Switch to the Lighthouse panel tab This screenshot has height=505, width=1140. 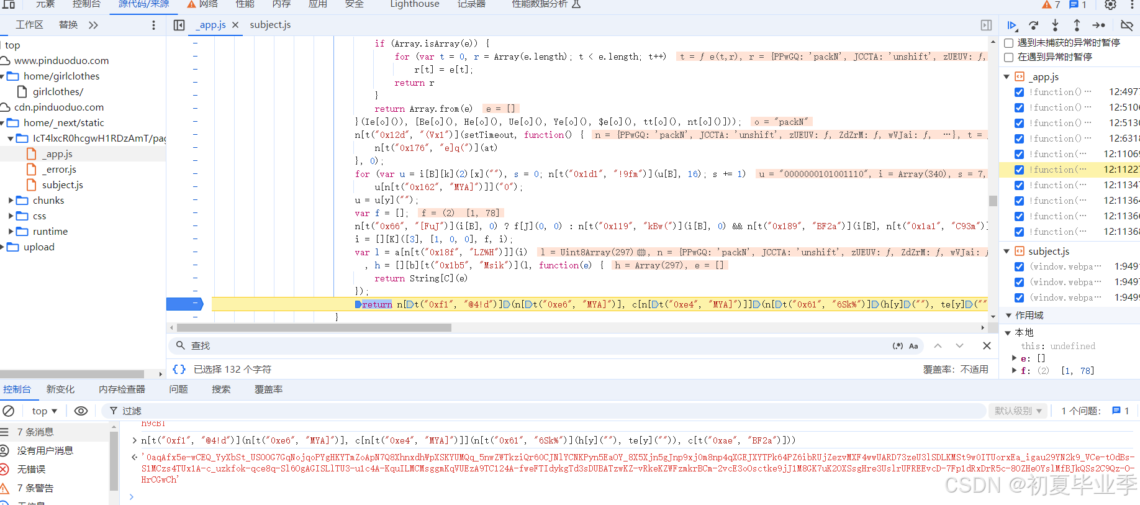[415, 4]
